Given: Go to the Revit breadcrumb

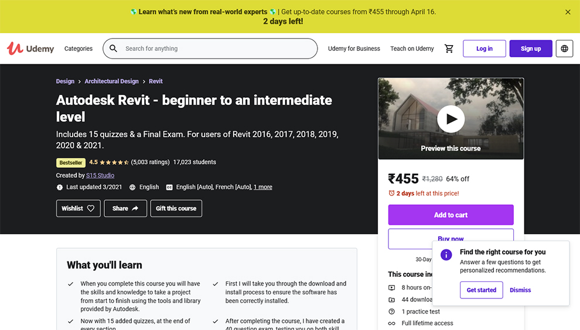Looking at the screenshot, I should [156, 81].
